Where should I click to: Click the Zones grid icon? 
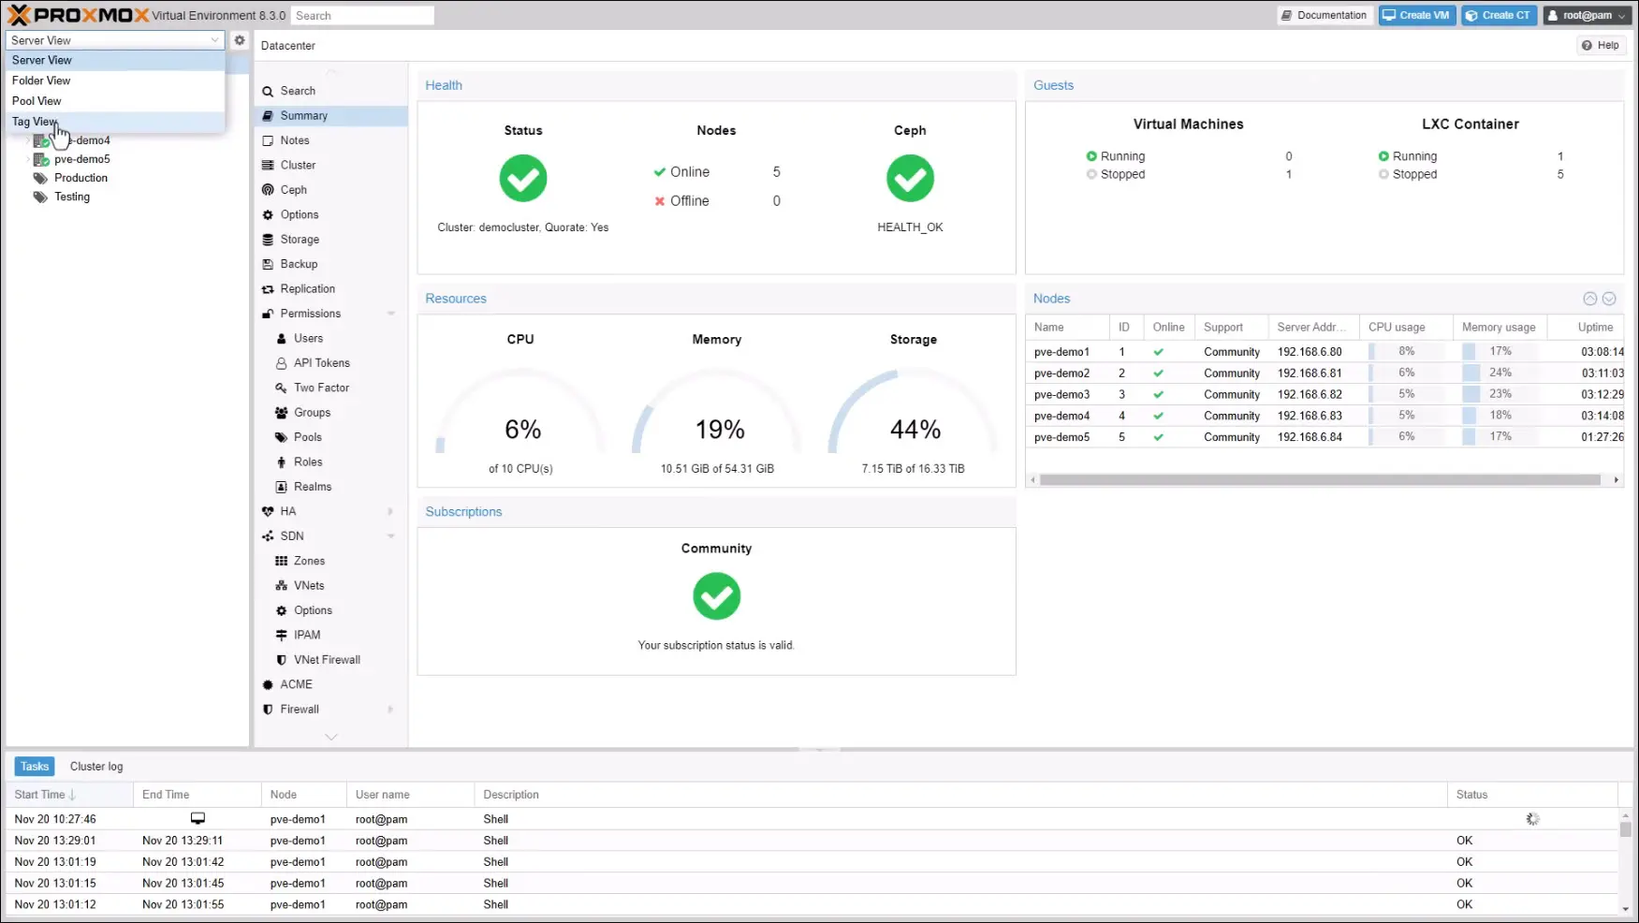click(281, 561)
